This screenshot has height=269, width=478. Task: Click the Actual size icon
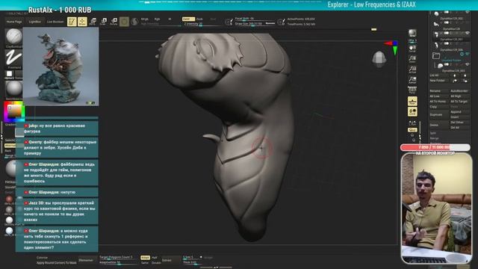[412, 69]
